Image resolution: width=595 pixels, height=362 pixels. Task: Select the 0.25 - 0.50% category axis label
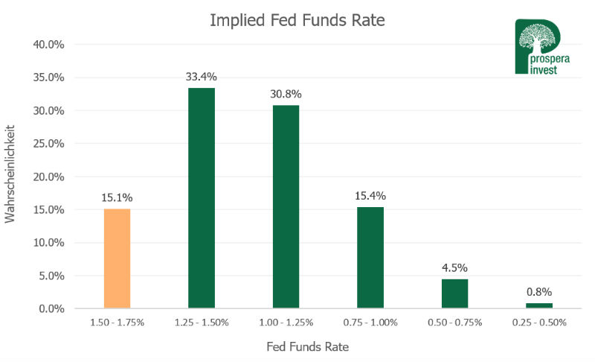[x=539, y=322]
